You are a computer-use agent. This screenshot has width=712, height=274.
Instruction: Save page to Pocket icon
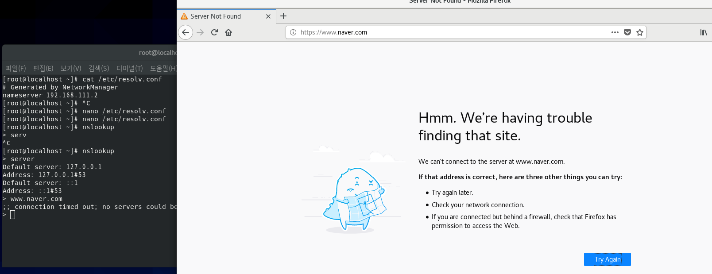(x=627, y=32)
